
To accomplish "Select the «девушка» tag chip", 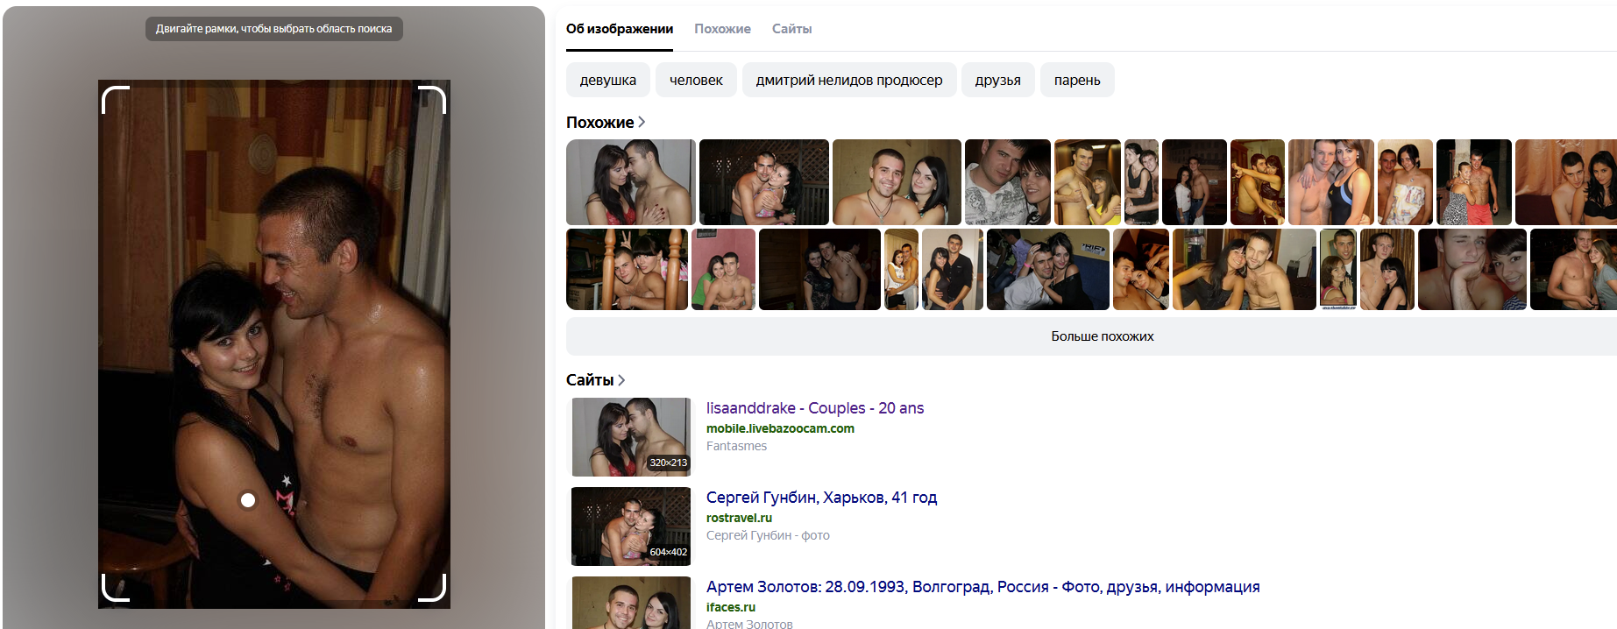I will click(608, 80).
